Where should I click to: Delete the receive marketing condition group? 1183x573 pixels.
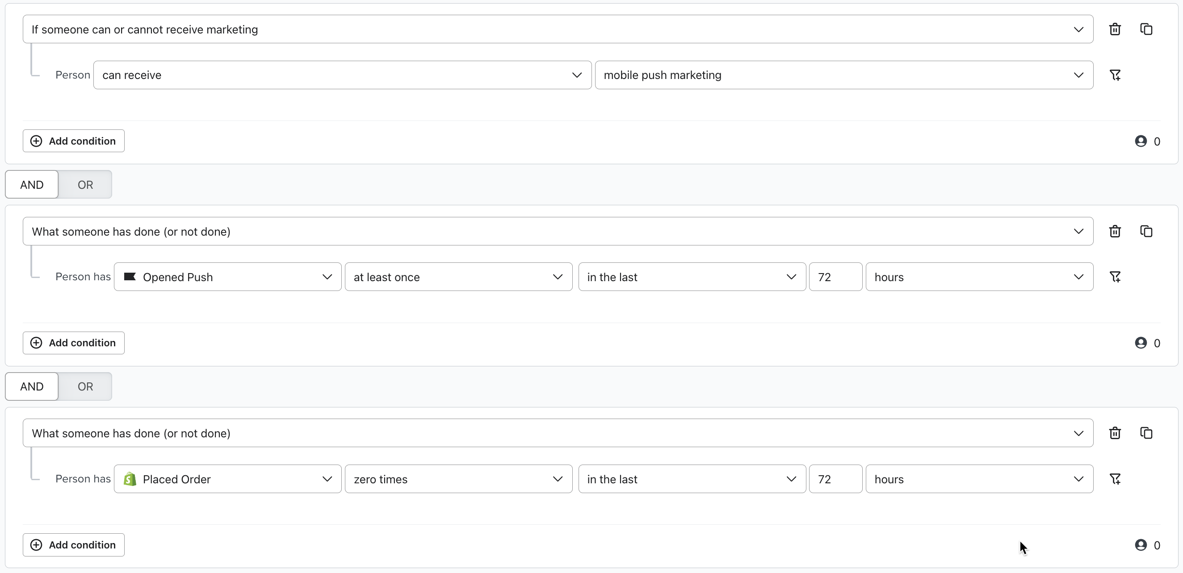[1115, 29]
